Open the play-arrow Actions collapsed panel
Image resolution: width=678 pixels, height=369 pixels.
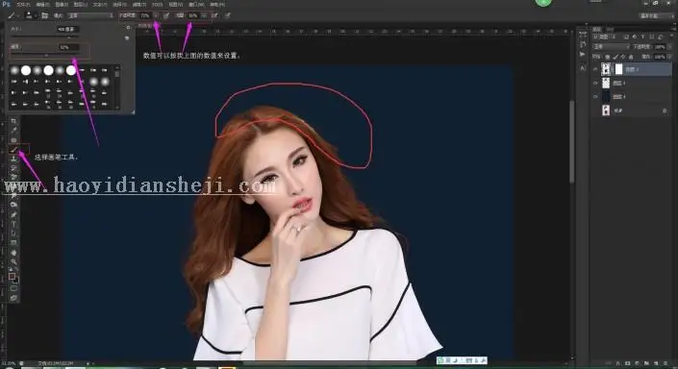click(582, 55)
